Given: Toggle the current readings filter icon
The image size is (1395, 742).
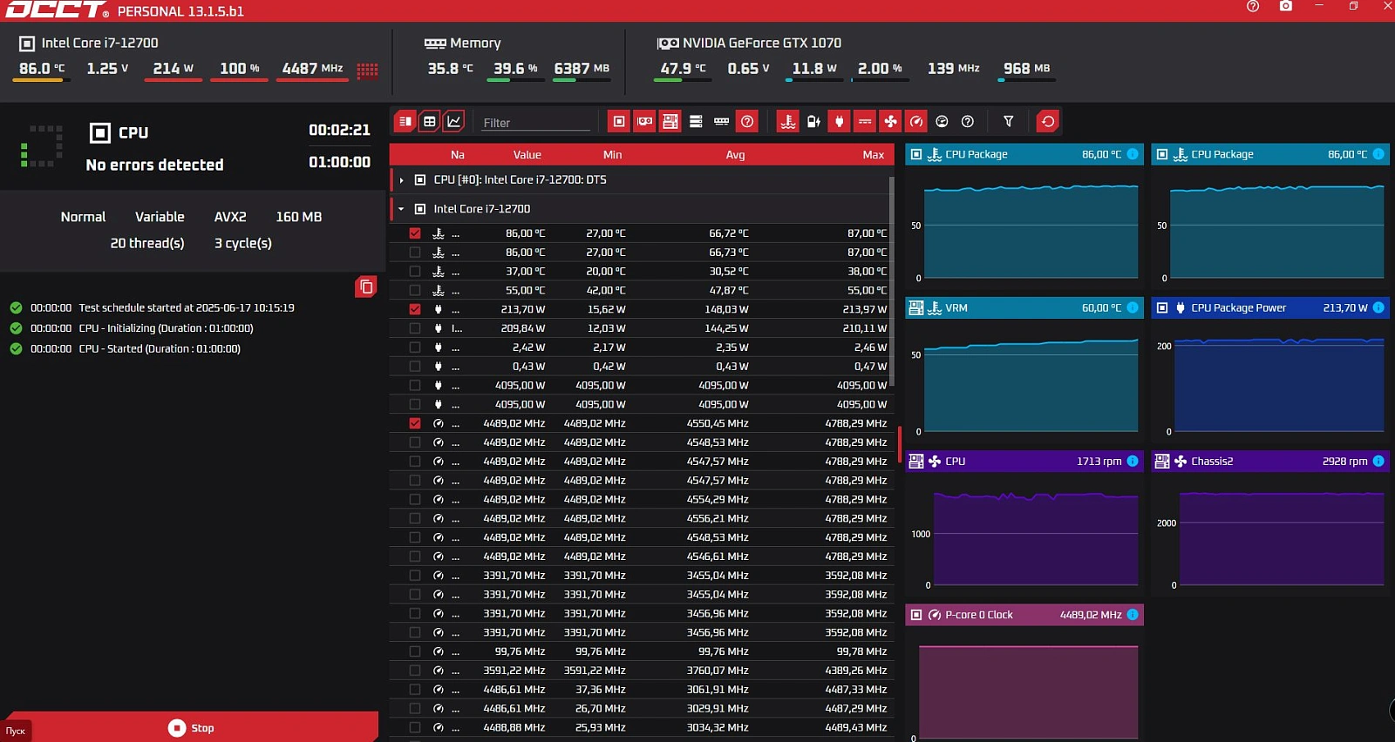Looking at the screenshot, I should pos(865,122).
